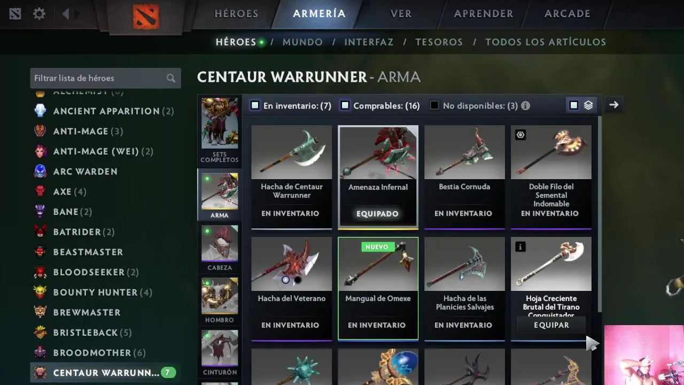Click the info badge on Hoja Creciente item

(x=520, y=247)
